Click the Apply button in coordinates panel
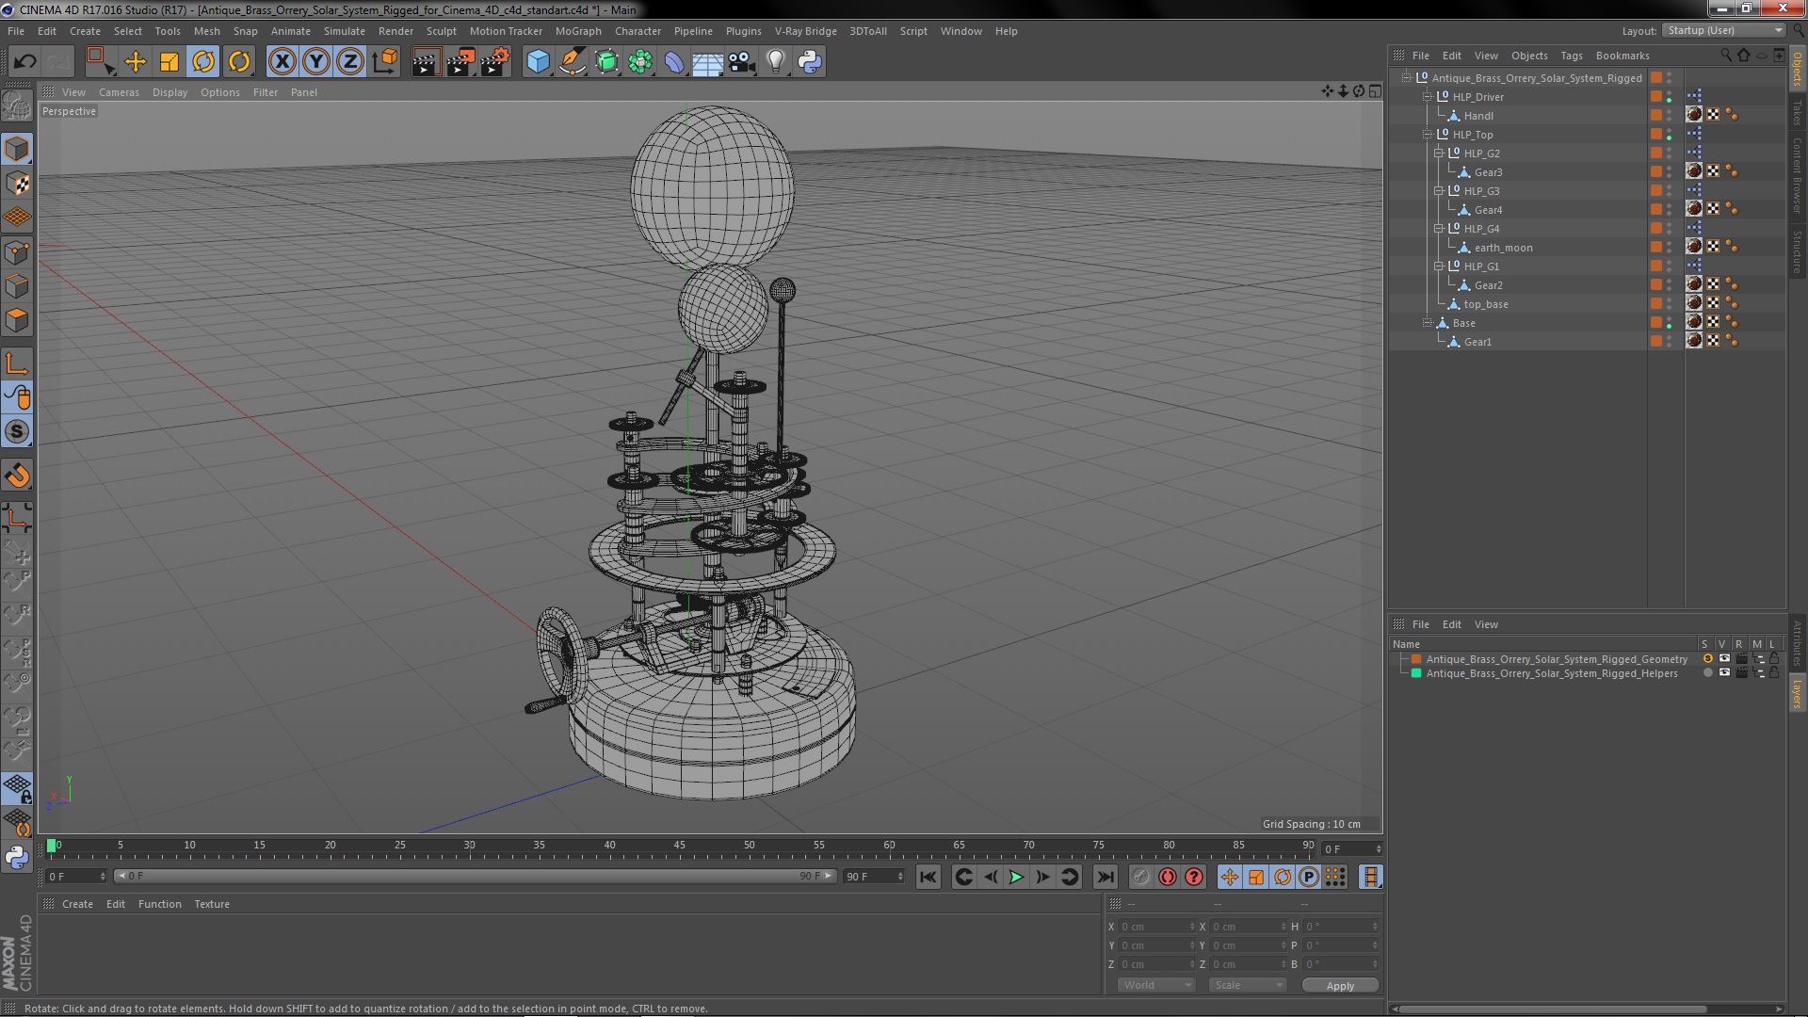Image resolution: width=1808 pixels, height=1017 pixels. 1340,985
